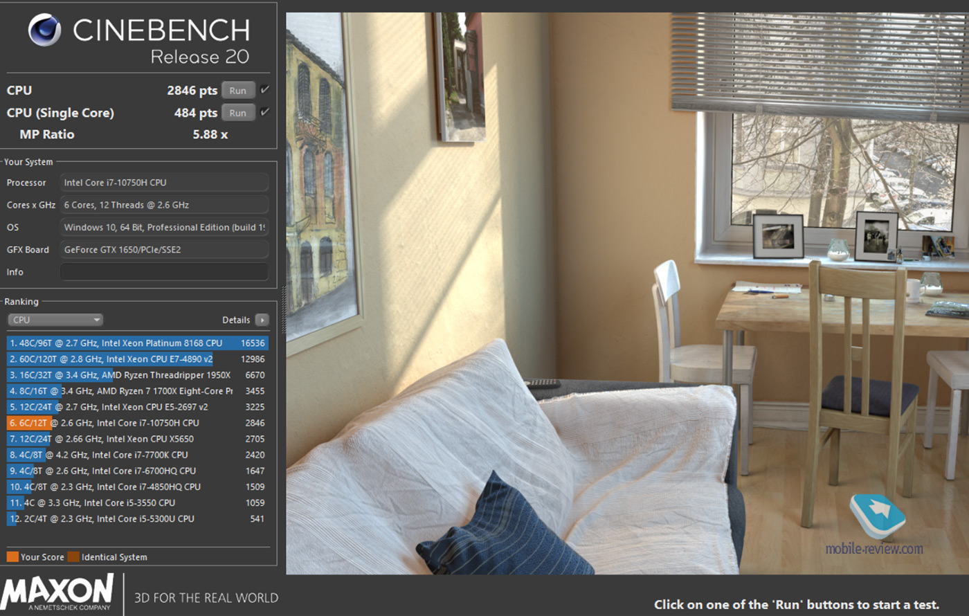
Task: Toggle the CPU (Single Core) test checkmark
Action: click(264, 112)
